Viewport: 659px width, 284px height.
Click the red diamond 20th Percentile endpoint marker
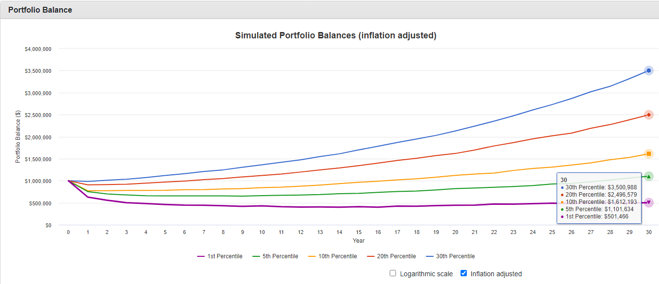pos(649,115)
